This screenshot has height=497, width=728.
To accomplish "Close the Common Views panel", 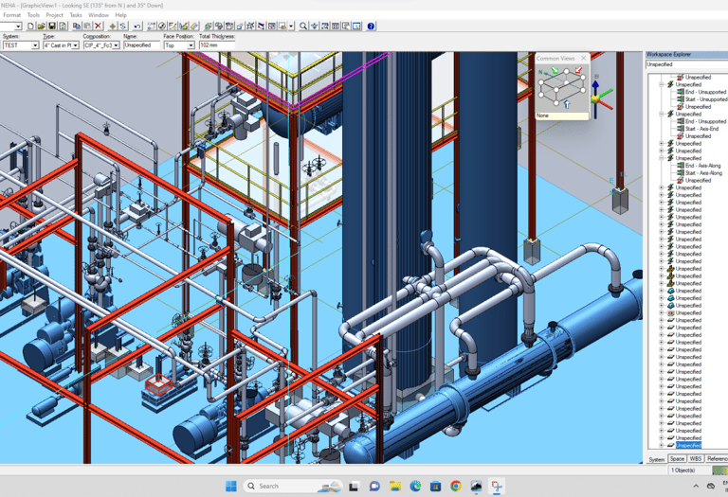I will (584, 58).
